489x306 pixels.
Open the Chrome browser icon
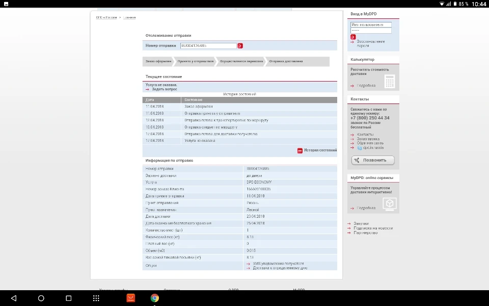click(x=154, y=298)
